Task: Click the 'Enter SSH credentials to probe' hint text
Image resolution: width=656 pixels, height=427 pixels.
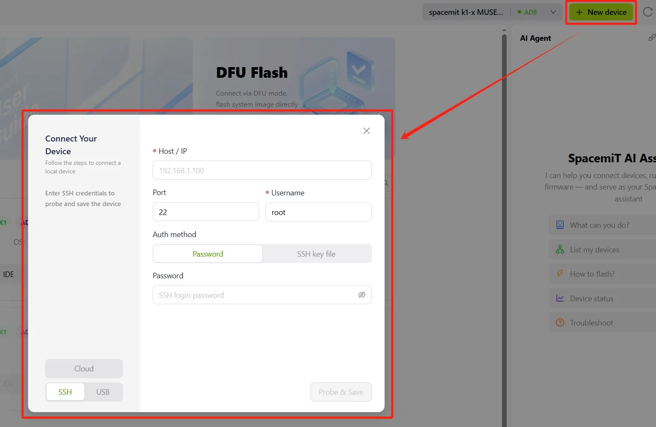Action: point(83,198)
